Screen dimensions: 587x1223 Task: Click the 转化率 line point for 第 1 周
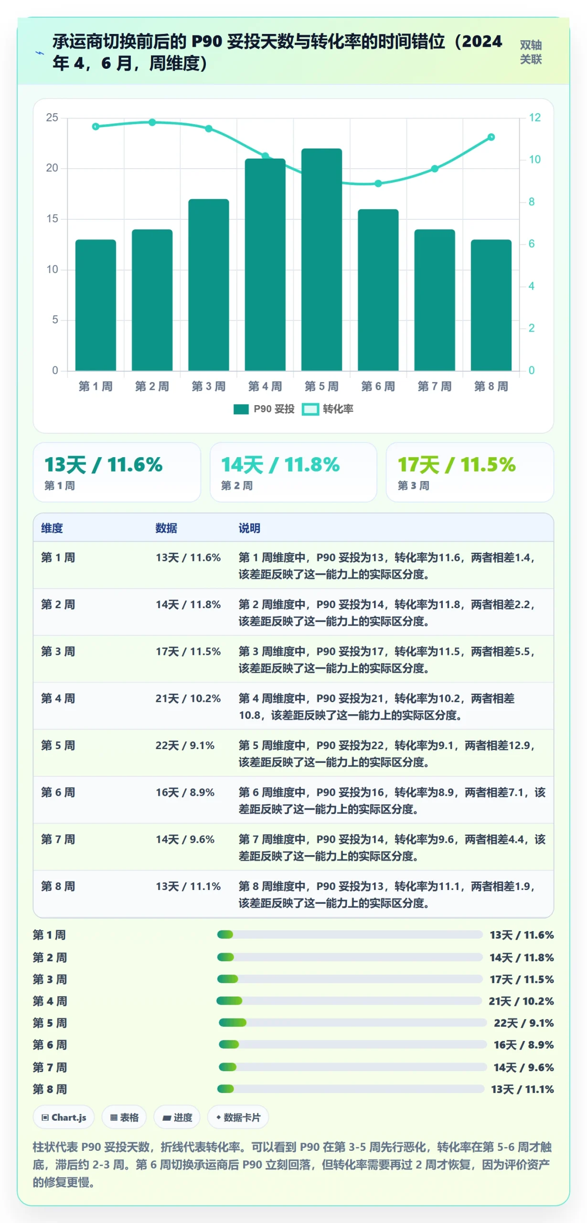[x=96, y=127]
